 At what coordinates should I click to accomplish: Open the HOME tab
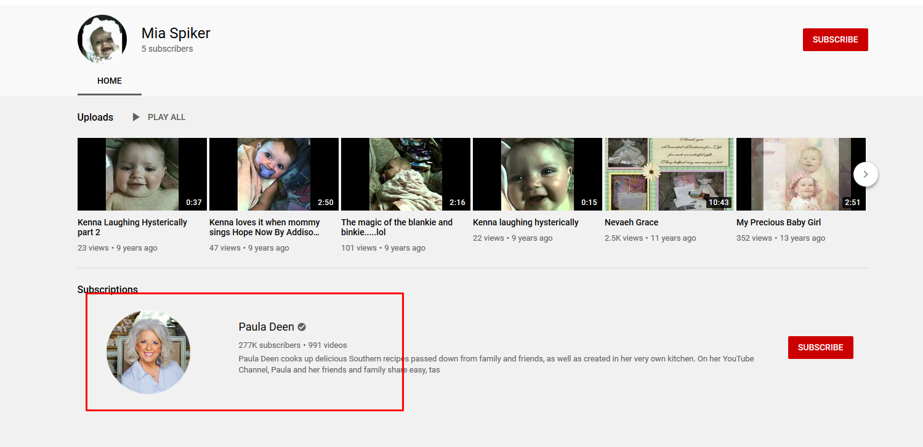(110, 81)
